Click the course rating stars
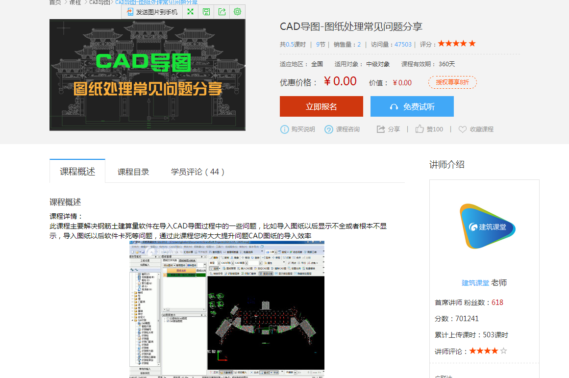 pyautogui.click(x=457, y=44)
